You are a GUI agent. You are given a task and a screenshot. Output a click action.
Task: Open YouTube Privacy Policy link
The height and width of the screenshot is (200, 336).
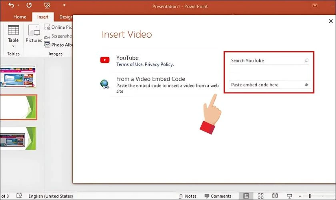tap(159, 64)
